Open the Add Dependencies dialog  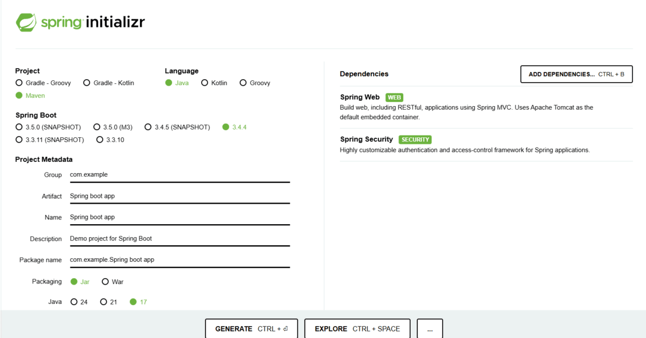(577, 75)
